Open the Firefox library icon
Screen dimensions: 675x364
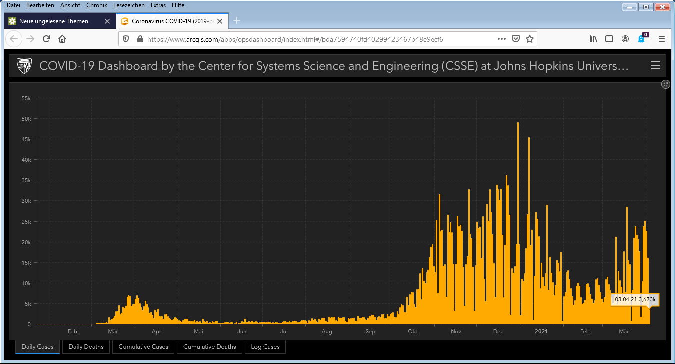[x=593, y=39]
